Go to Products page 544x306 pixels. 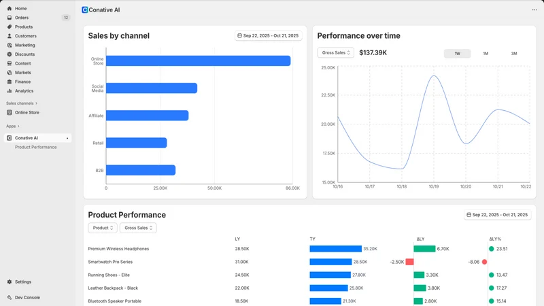pos(24,27)
